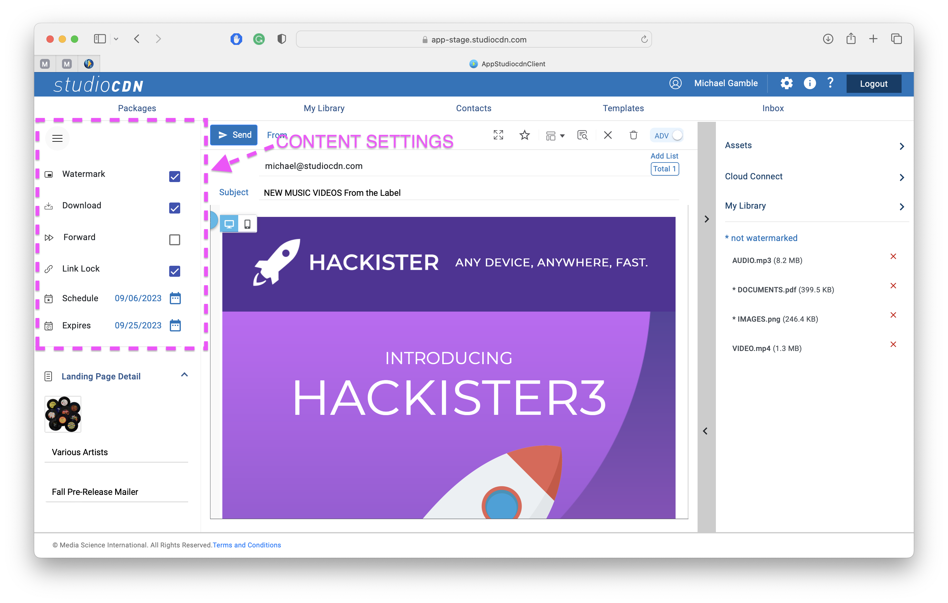Click the Logout button
The image size is (948, 603).
tap(873, 83)
